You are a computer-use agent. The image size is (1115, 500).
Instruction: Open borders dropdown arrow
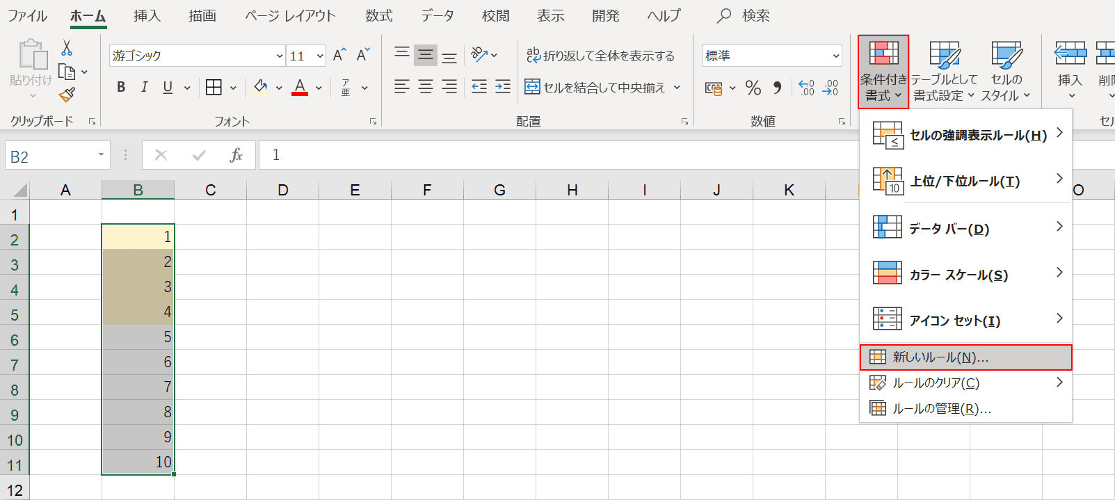[x=233, y=88]
